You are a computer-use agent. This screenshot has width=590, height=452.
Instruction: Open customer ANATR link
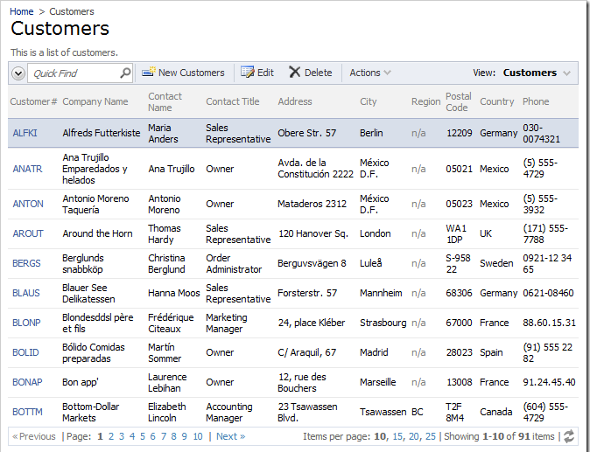27,169
